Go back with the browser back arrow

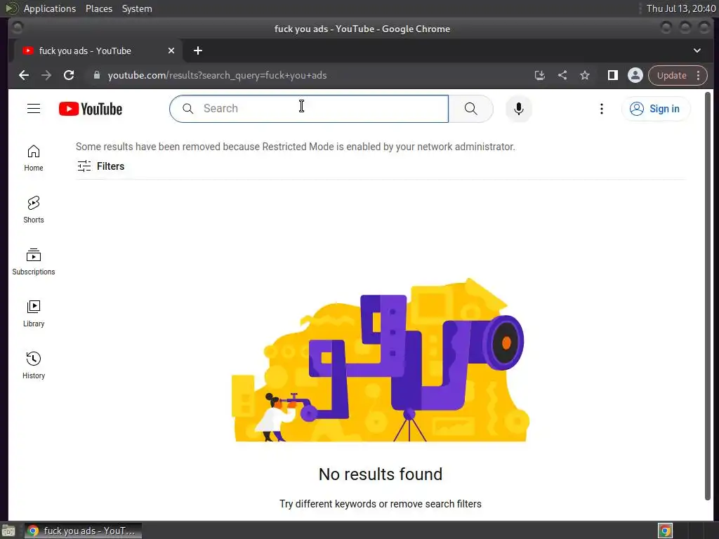pos(24,75)
